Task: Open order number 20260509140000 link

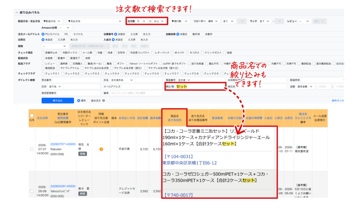Action: point(63,186)
